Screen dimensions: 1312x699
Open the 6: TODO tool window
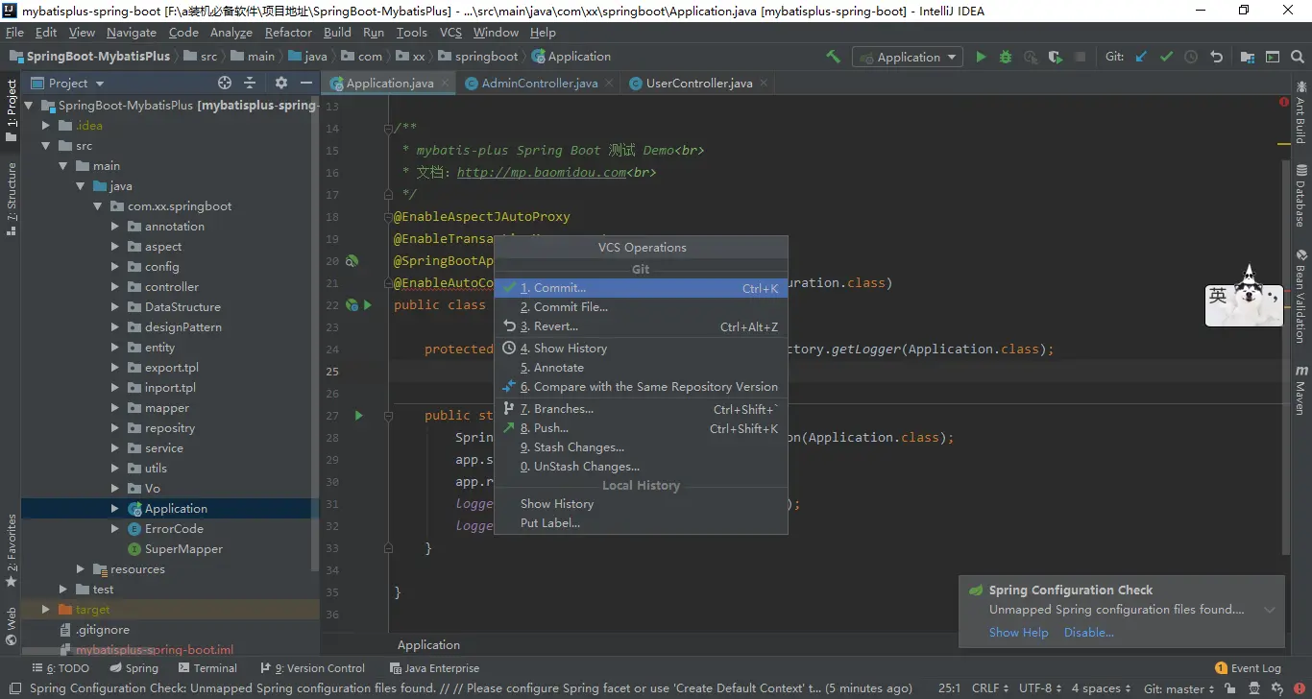coord(61,668)
